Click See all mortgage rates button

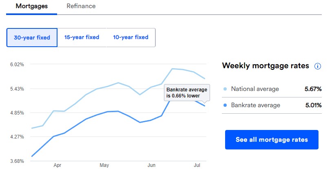click(x=272, y=140)
